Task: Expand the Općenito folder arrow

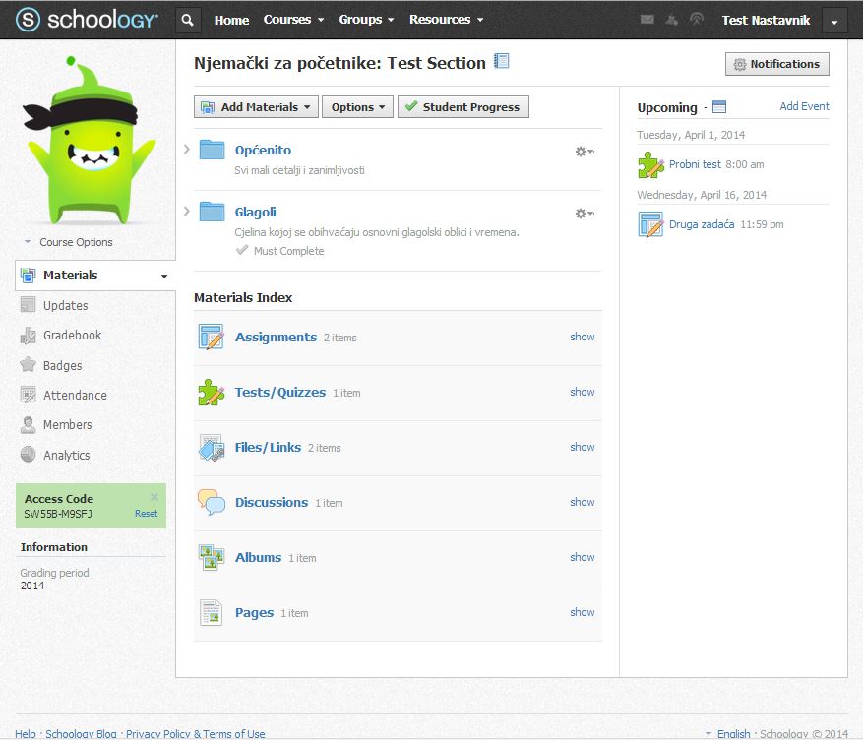Action: [187, 150]
